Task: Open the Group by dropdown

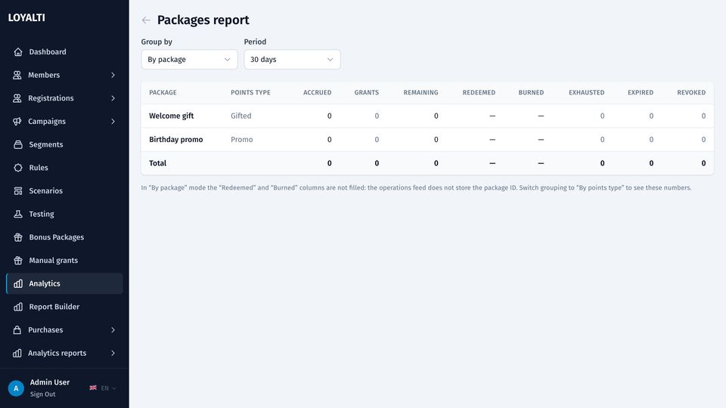Action: (x=189, y=59)
